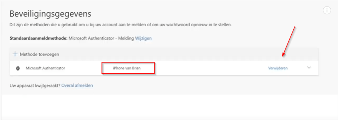
Task: Click the circled info icon
Action: coord(327,10)
